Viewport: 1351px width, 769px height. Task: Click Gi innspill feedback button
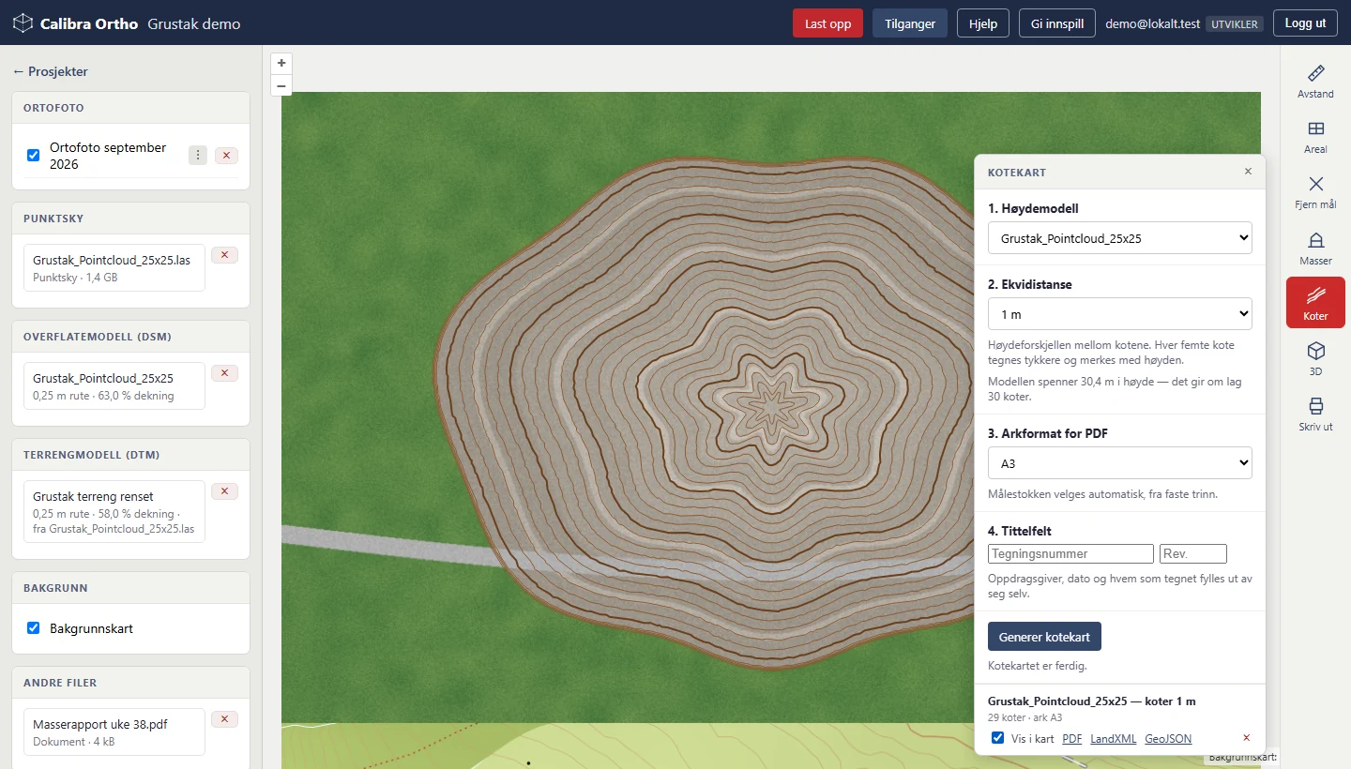pos(1057,23)
